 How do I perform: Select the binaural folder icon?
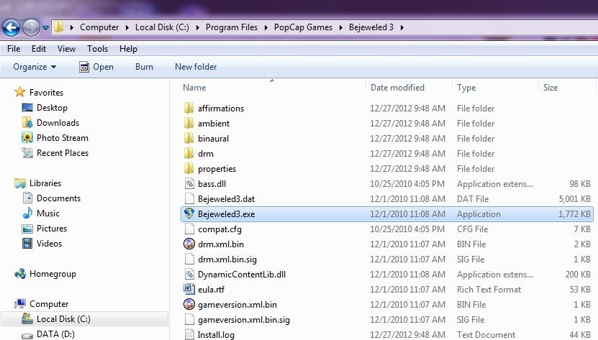189,138
